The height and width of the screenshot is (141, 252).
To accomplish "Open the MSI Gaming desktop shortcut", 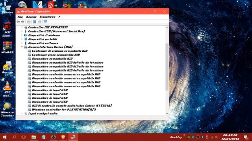I will (x=7, y=30).
